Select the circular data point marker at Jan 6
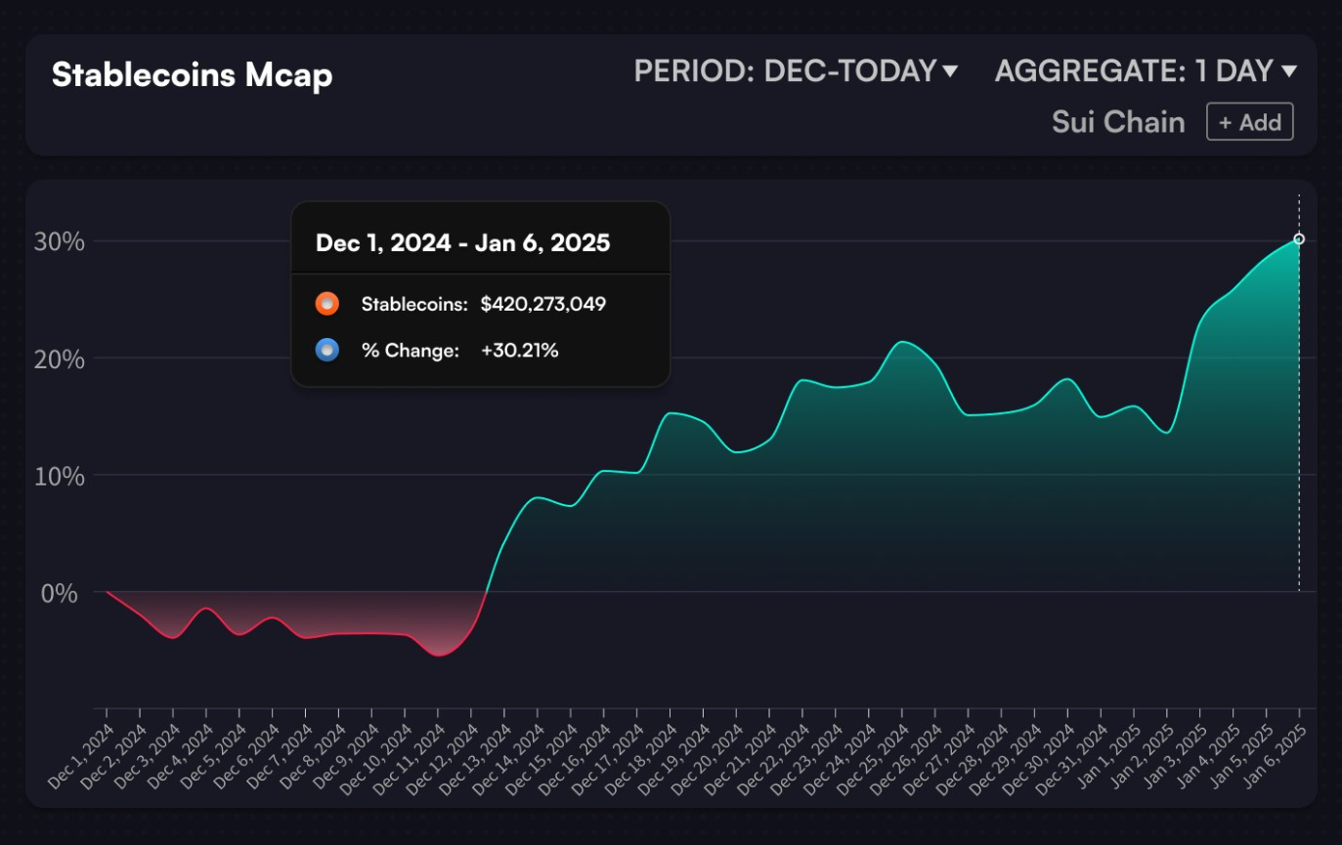 (x=1298, y=237)
